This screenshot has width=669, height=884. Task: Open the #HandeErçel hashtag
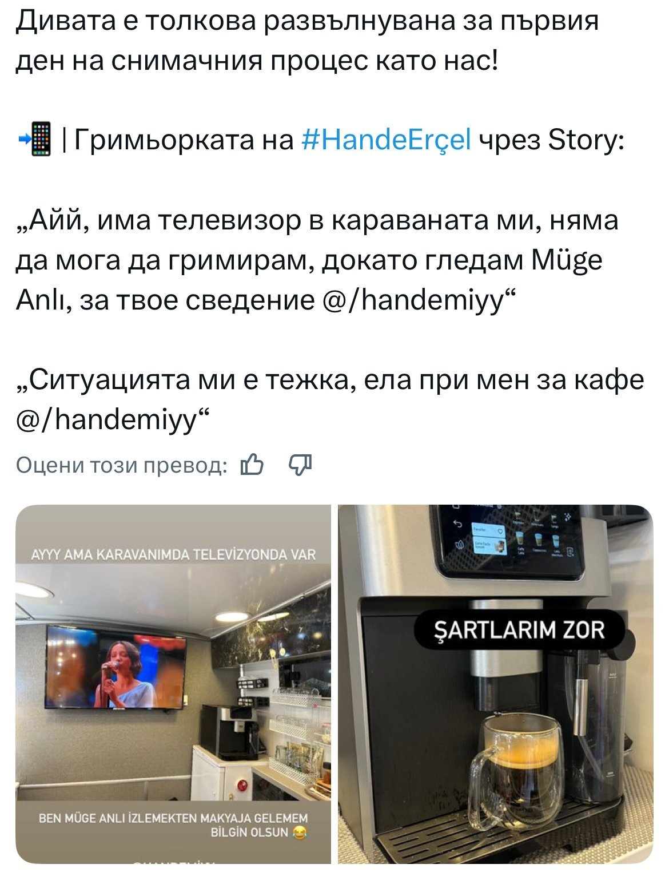click(386, 139)
